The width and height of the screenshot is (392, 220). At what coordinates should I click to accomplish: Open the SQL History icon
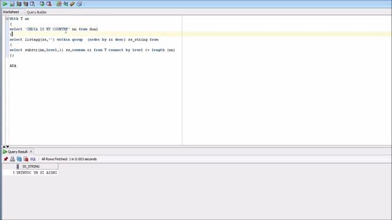(x=79, y=4)
